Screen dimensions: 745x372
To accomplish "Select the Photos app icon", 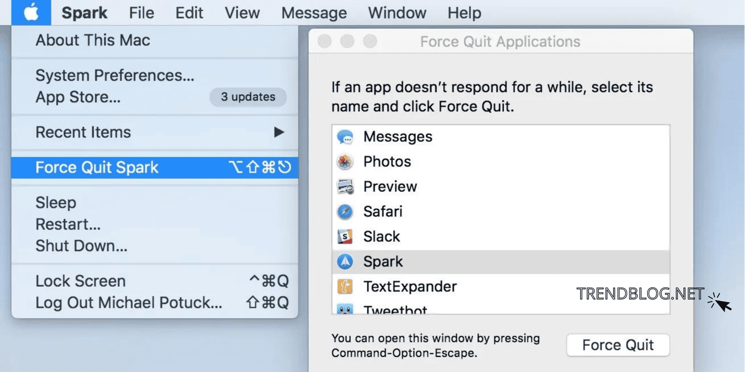I will 345,162.
